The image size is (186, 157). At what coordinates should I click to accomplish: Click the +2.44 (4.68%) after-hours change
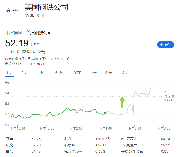pos(34,64)
